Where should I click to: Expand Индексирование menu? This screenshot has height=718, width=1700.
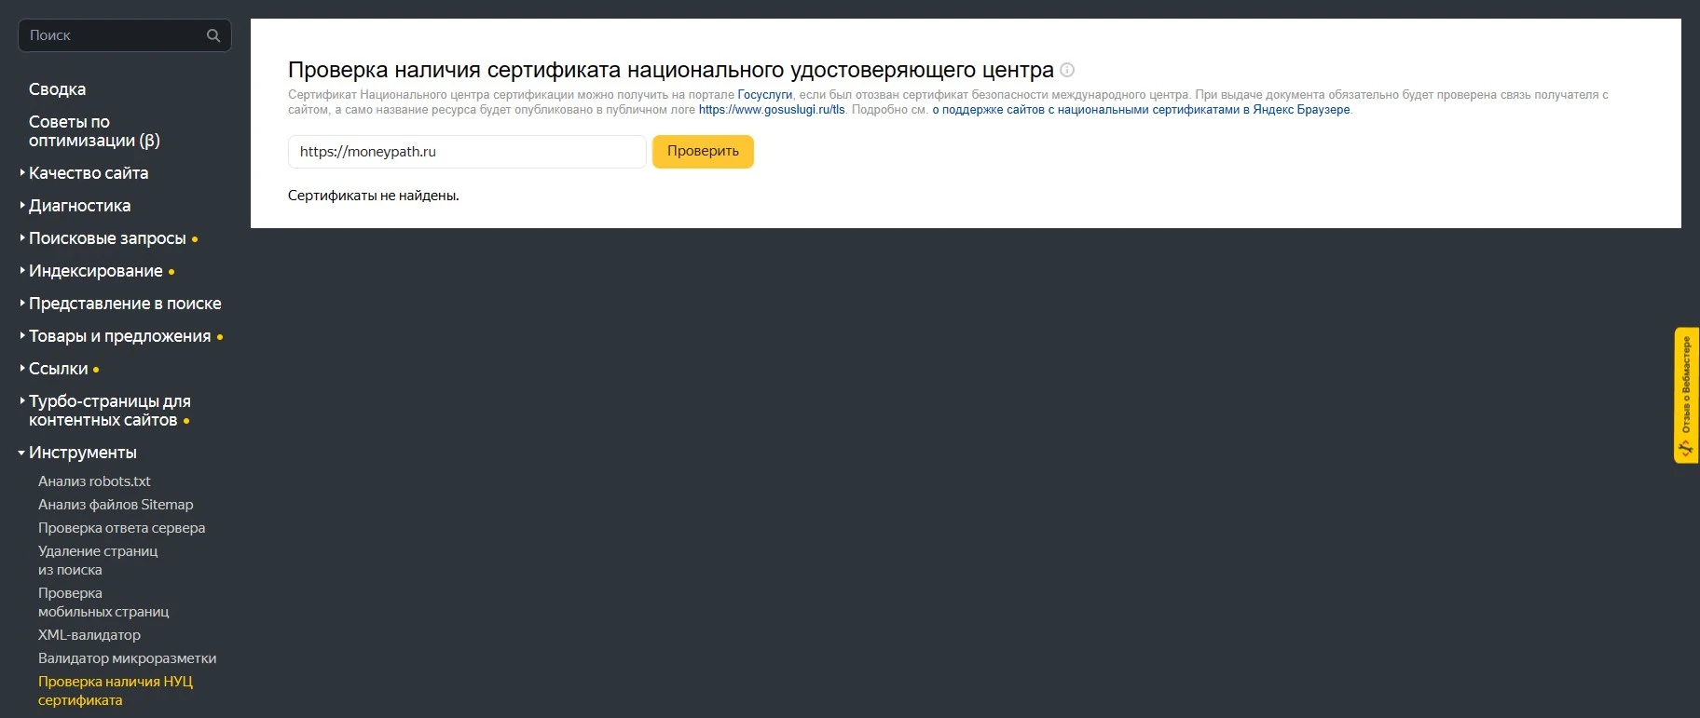click(95, 271)
